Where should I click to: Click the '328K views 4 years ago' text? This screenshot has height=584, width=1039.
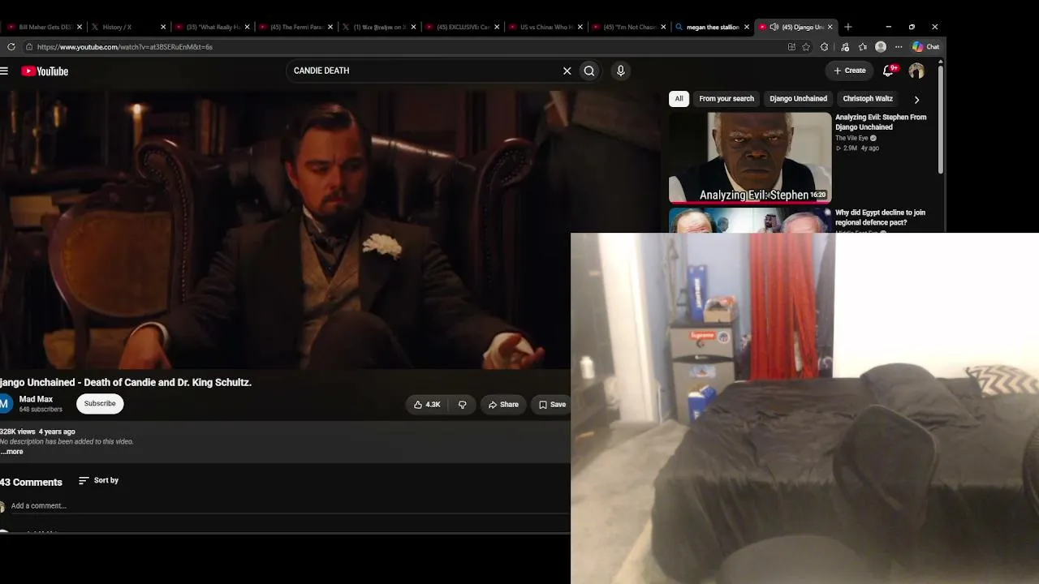click(x=37, y=432)
